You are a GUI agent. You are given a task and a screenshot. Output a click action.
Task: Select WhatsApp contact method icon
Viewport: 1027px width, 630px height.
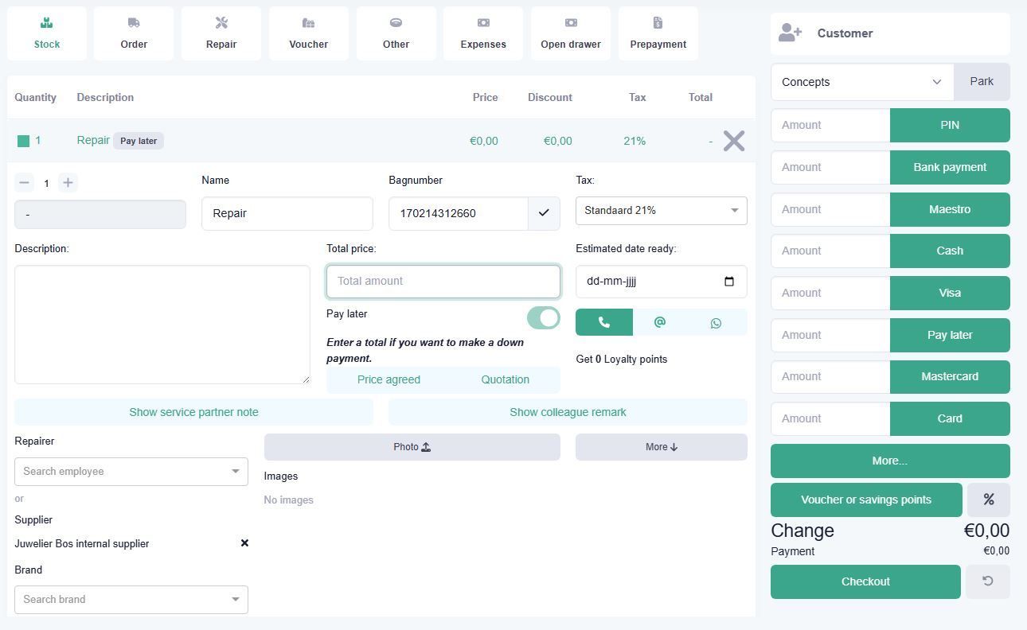[716, 322]
